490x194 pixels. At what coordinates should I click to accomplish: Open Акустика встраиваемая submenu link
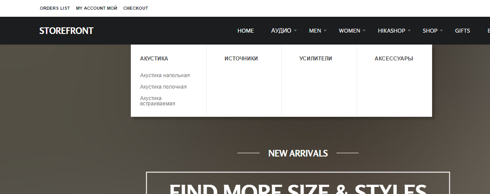click(x=157, y=101)
